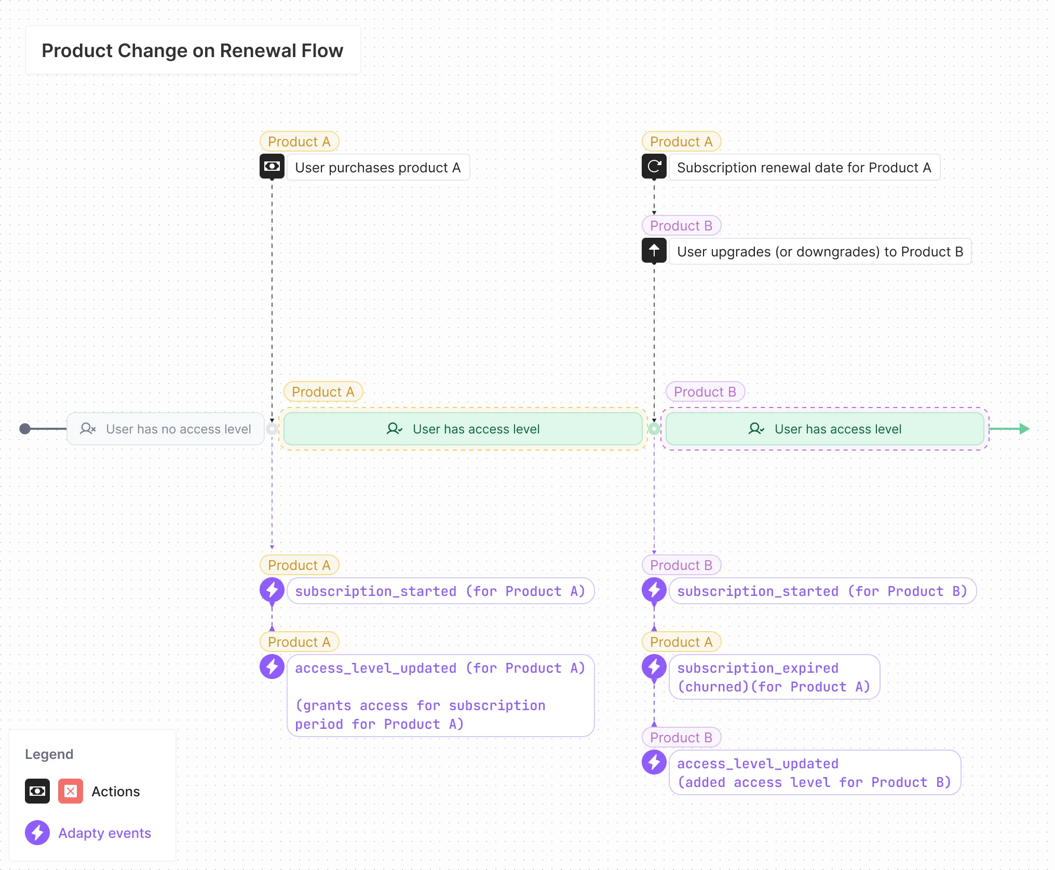Click 'User upgrades (or downgrades) to Product B' label
The width and height of the screenshot is (1055, 870).
pos(820,252)
